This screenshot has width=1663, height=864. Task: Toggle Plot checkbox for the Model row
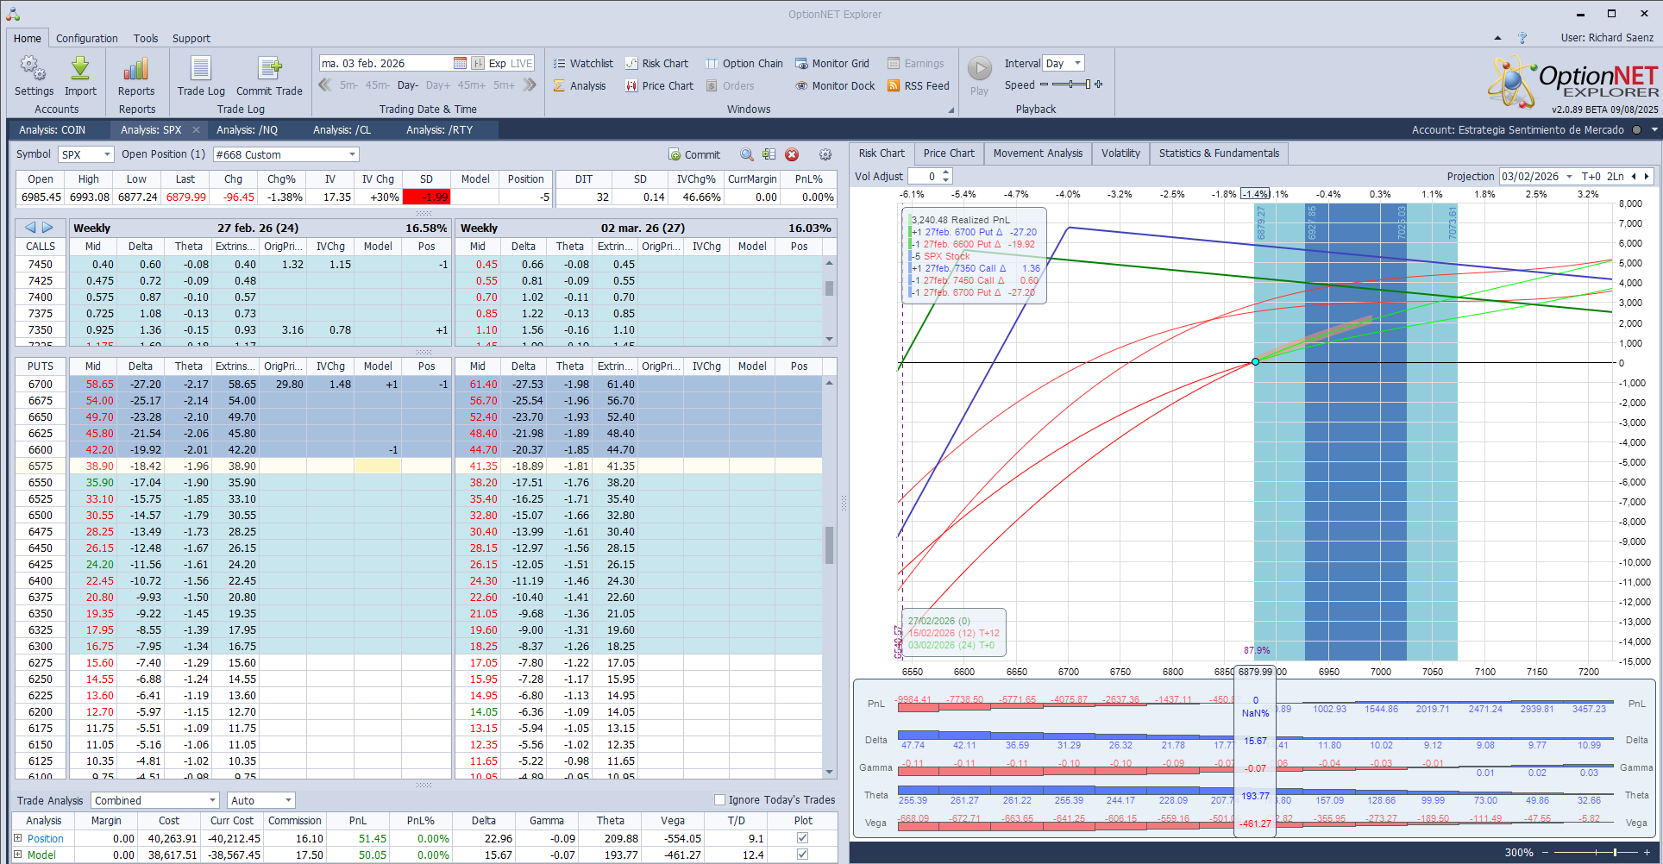click(x=803, y=855)
